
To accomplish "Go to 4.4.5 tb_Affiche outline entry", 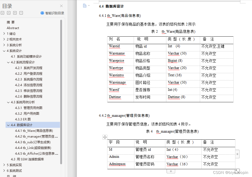I will tap(37, 154).
